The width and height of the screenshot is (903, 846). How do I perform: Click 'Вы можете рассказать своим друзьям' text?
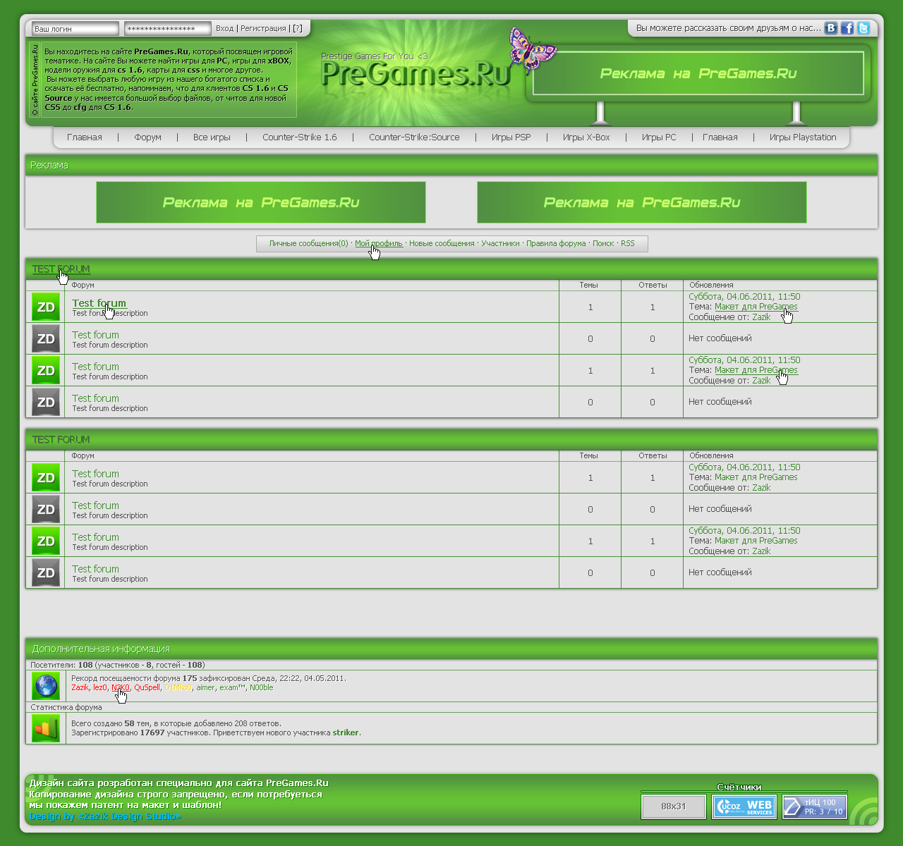(x=729, y=28)
